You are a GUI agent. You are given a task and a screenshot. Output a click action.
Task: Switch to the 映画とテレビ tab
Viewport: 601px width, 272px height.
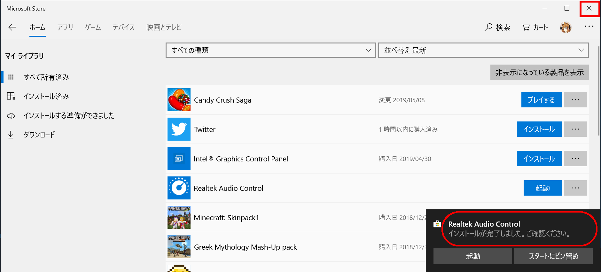pos(164,27)
